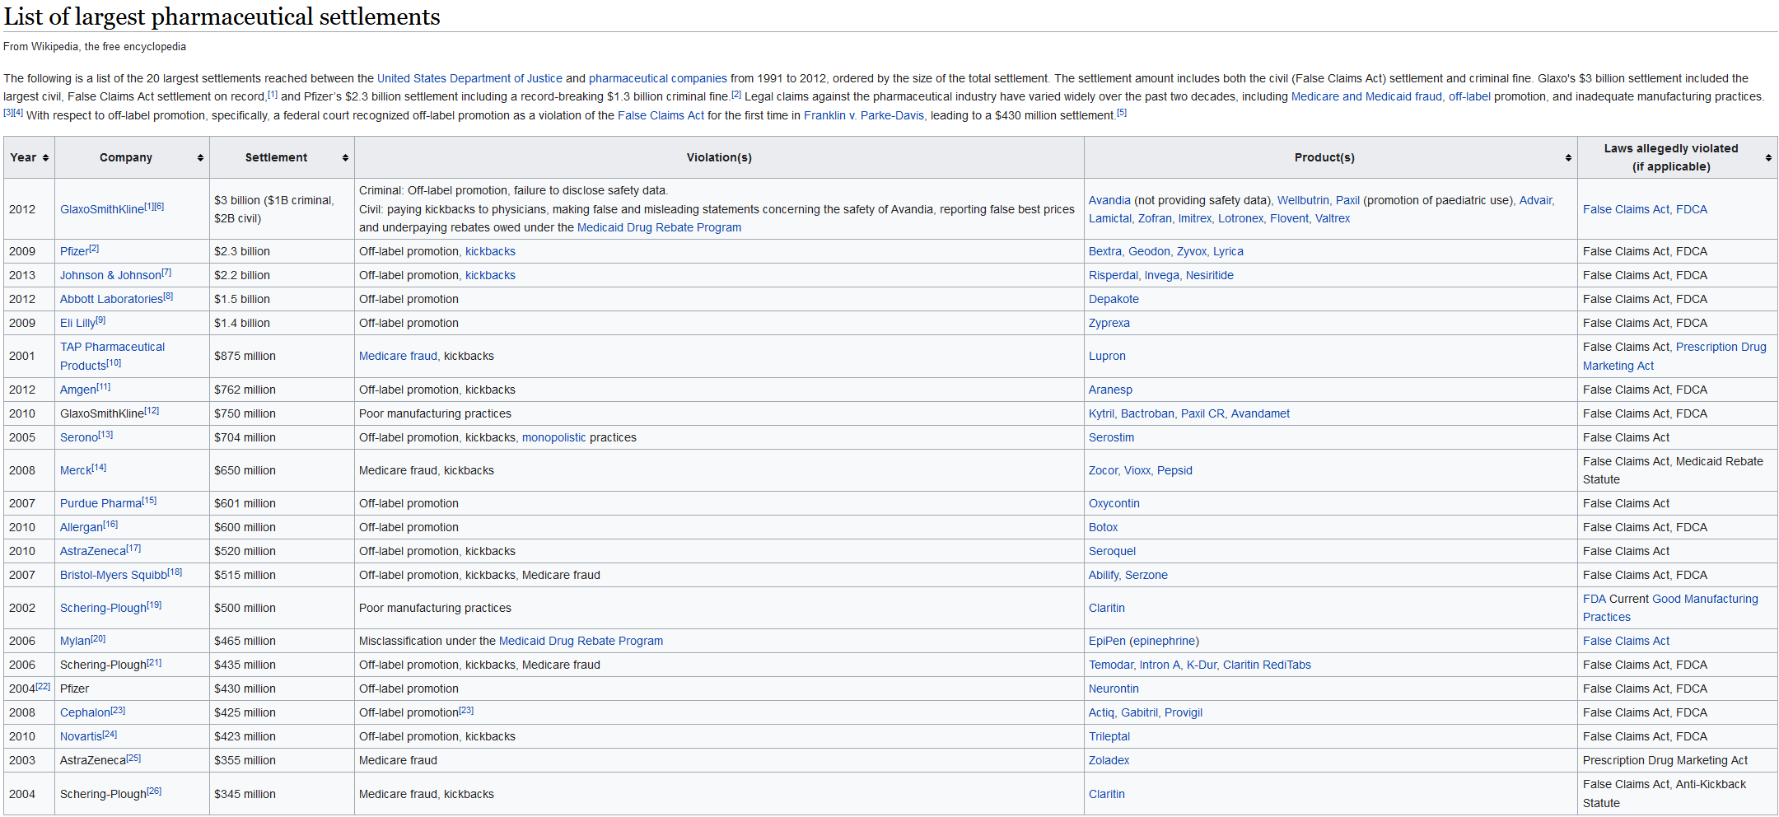The image size is (1779, 817).
Task: Open the Avandia product link
Action: point(1109,200)
